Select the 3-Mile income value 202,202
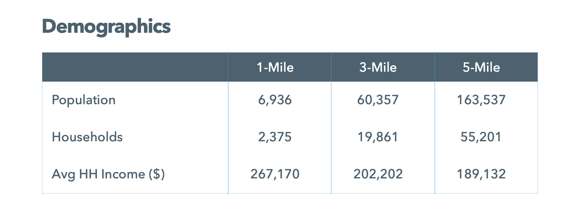The image size is (573, 222). 378,174
